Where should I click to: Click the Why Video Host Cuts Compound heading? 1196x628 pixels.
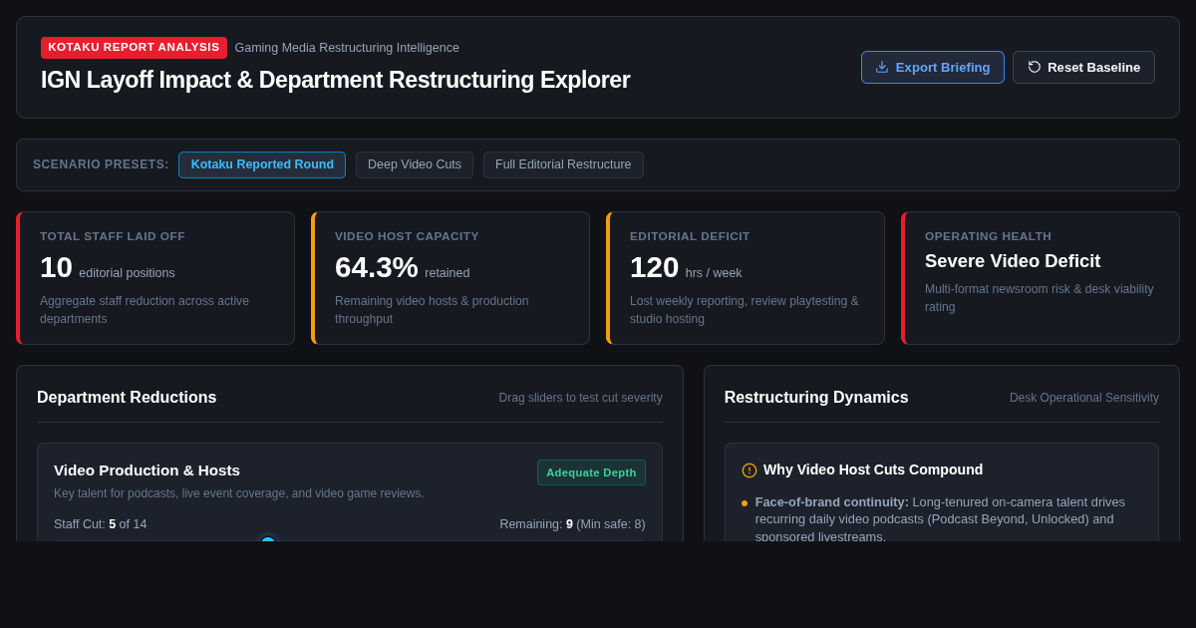coord(873,470)
